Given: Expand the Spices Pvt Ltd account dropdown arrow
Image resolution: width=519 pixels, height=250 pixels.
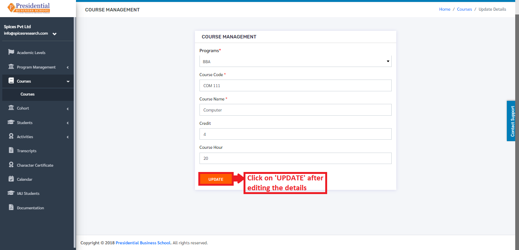Looking at the screenshot, I should pos(55,34).
